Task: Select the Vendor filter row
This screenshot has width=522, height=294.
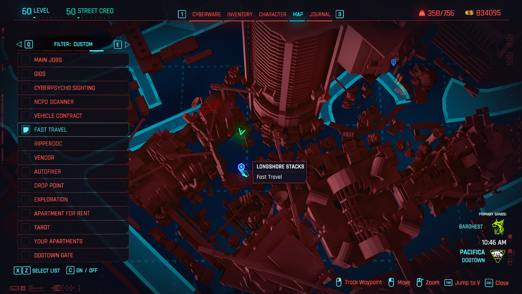Action: [x=73, y=158]
